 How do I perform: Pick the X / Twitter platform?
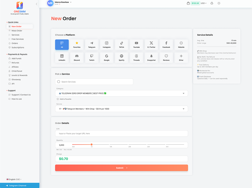pyautogui.click(x=152, y=44)
